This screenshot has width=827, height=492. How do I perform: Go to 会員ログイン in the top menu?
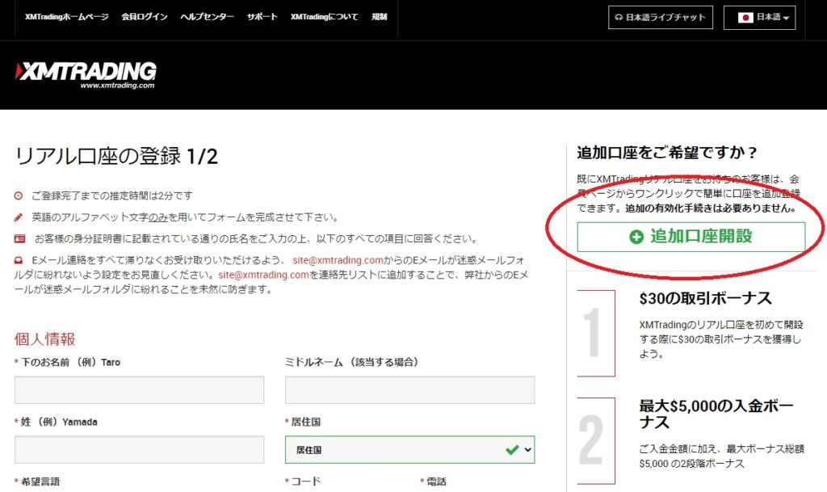(144, 17)
